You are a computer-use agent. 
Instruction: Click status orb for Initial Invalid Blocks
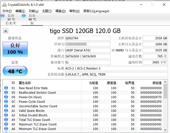(6, 115)
